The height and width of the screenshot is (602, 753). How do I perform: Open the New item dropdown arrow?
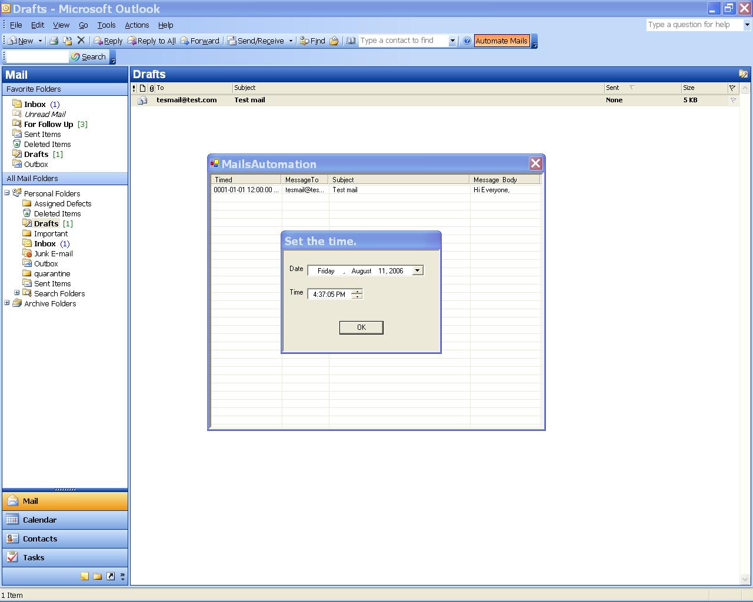[x=40, y=41]
